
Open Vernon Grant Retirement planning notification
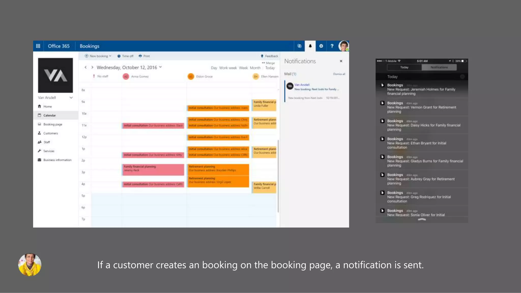pyautogui.click(x=422, y=107)
